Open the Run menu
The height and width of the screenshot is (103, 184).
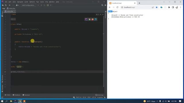coord(38,2)
